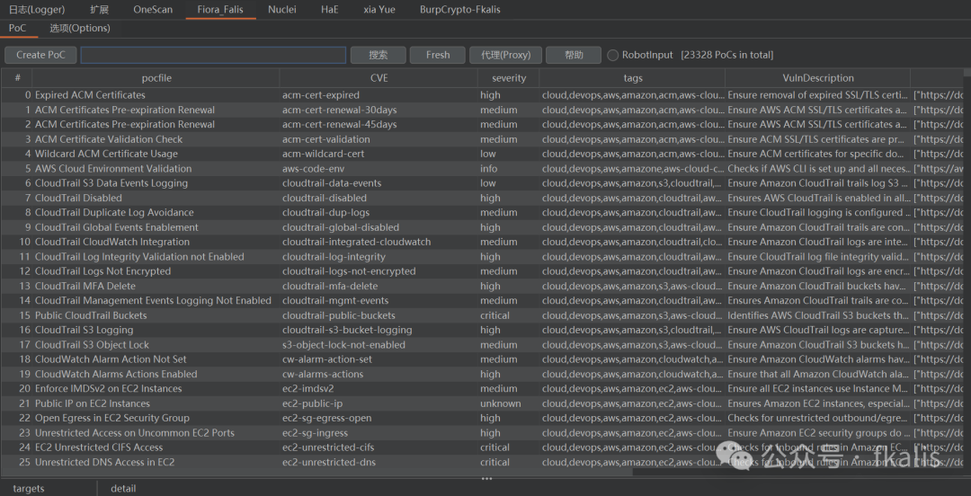971x496 pixels.
Task: Sort by the CVE column header
Action: pyautogui.click(x=379, y=78)
